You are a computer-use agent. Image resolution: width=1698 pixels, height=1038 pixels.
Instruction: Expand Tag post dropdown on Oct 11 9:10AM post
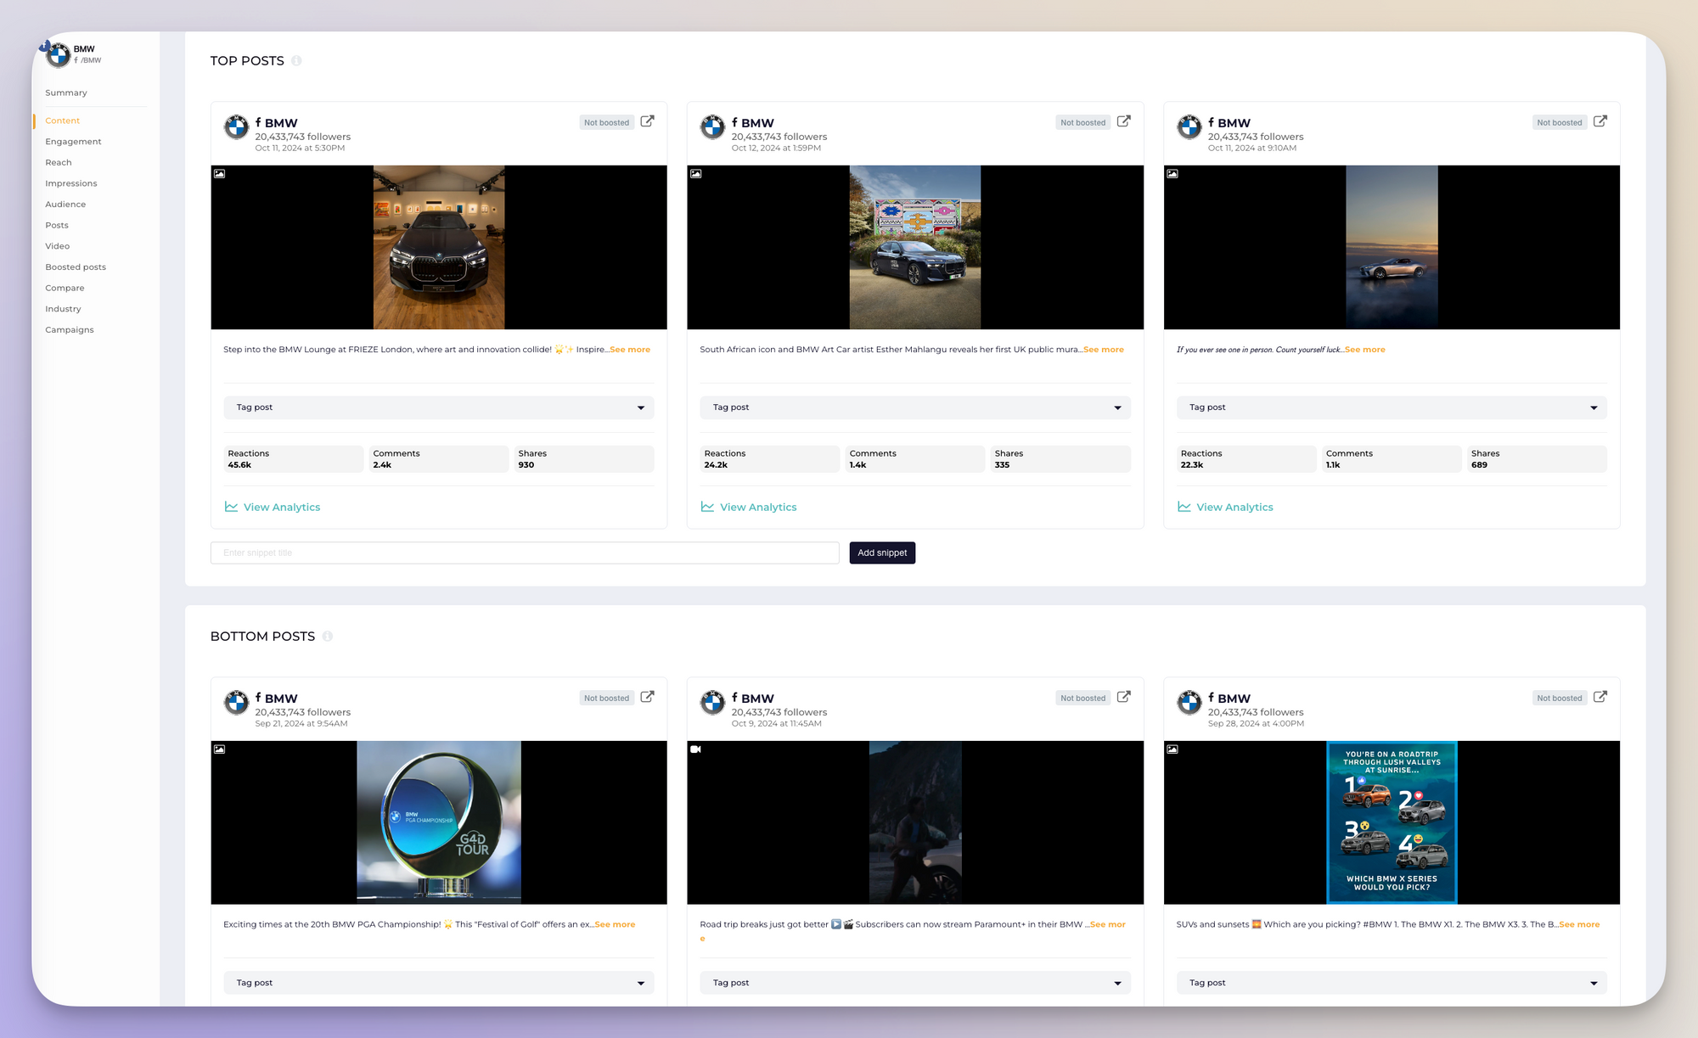click(1391, 407)
